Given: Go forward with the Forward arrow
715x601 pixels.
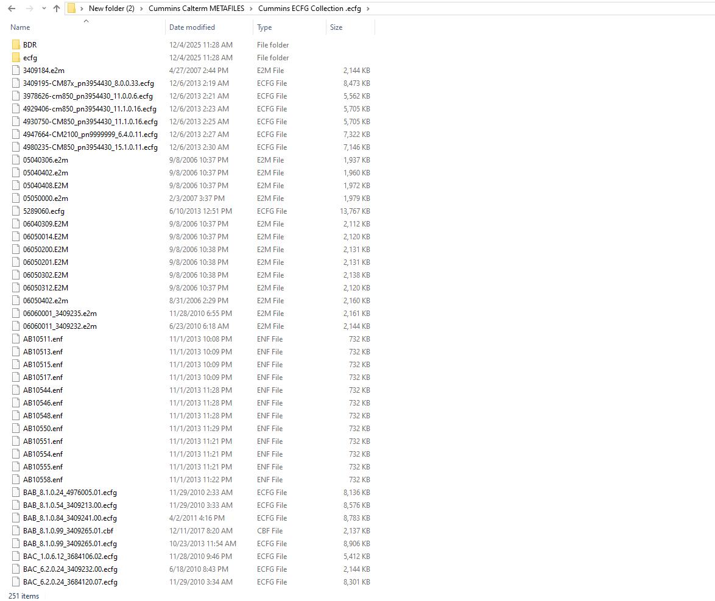Looking at the screenshot, I should (x=30, y=8).
